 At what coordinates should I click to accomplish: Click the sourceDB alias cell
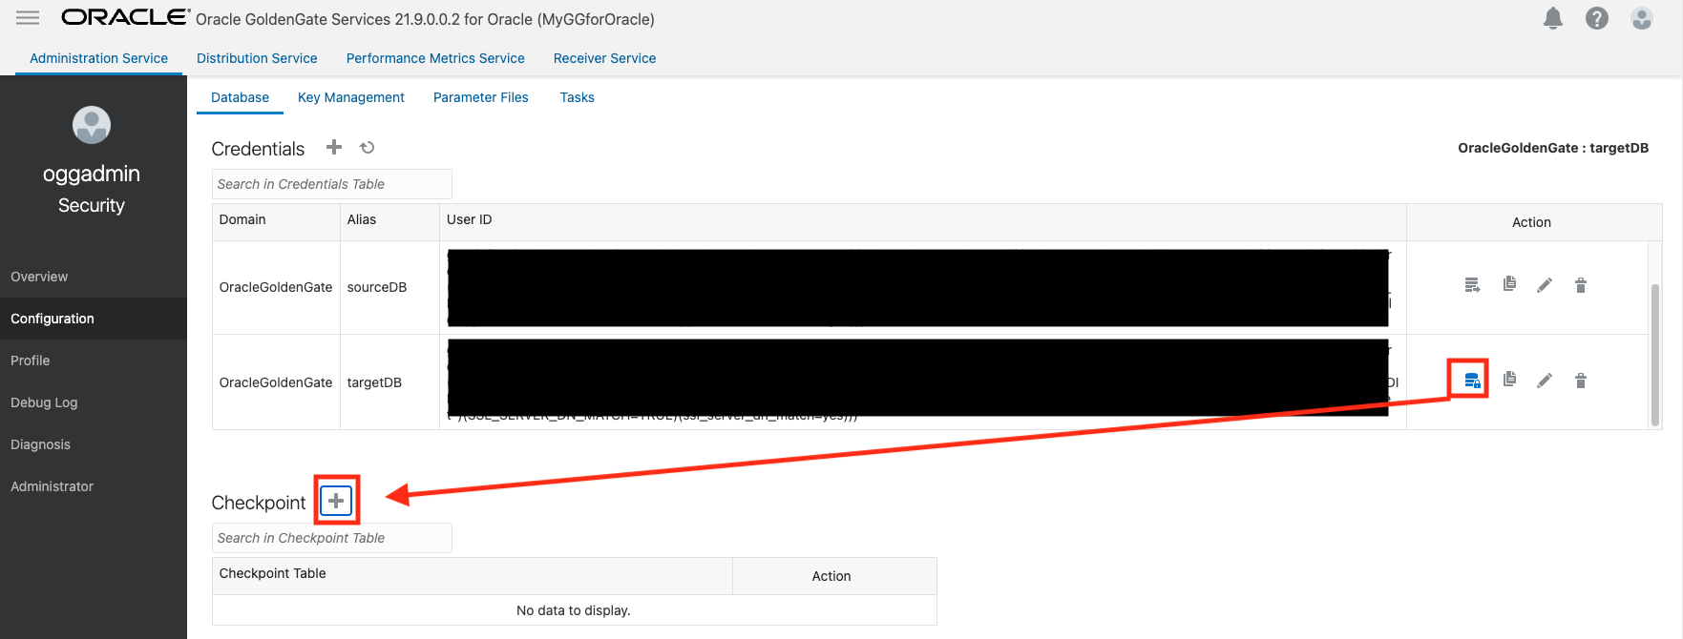click(389, 287)
